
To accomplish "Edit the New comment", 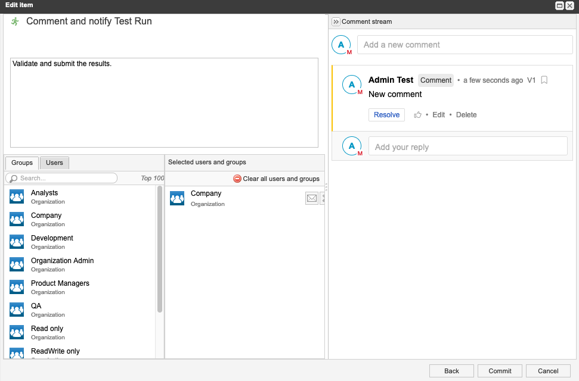I will tap(438, 115).
